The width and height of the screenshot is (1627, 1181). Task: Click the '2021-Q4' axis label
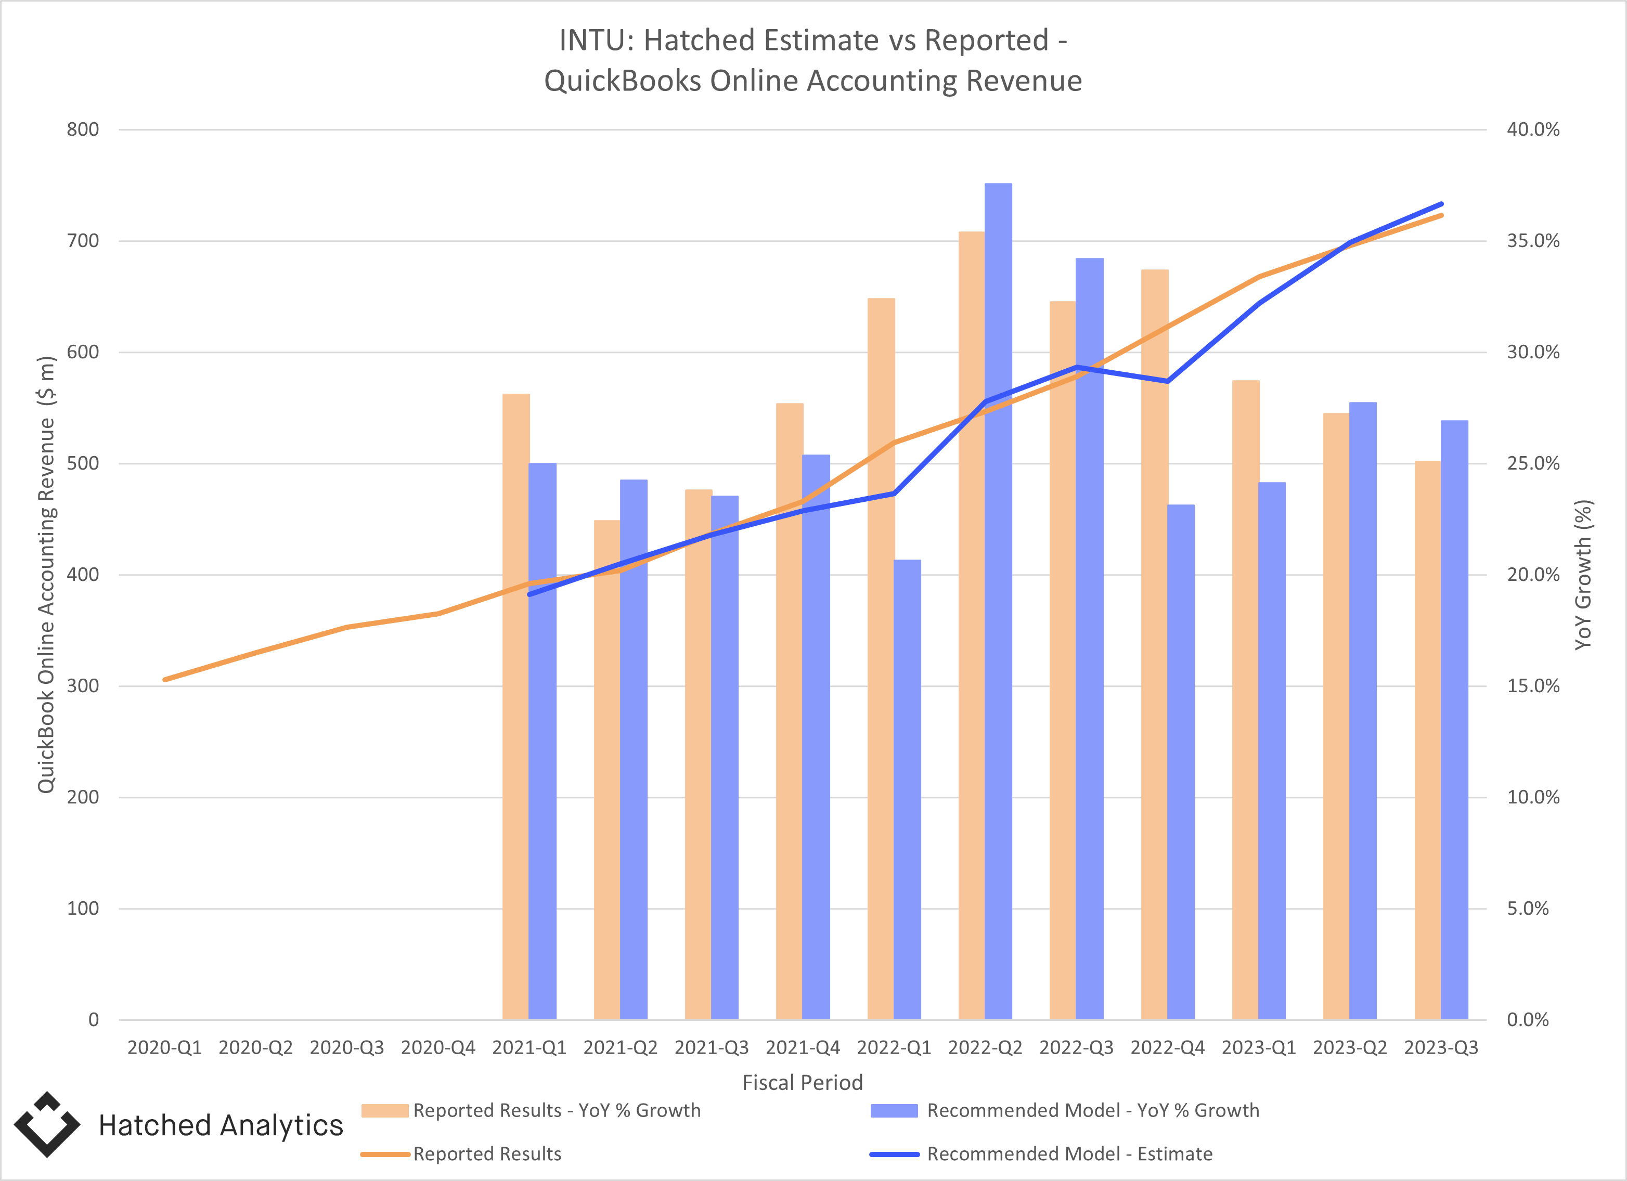803,1048
